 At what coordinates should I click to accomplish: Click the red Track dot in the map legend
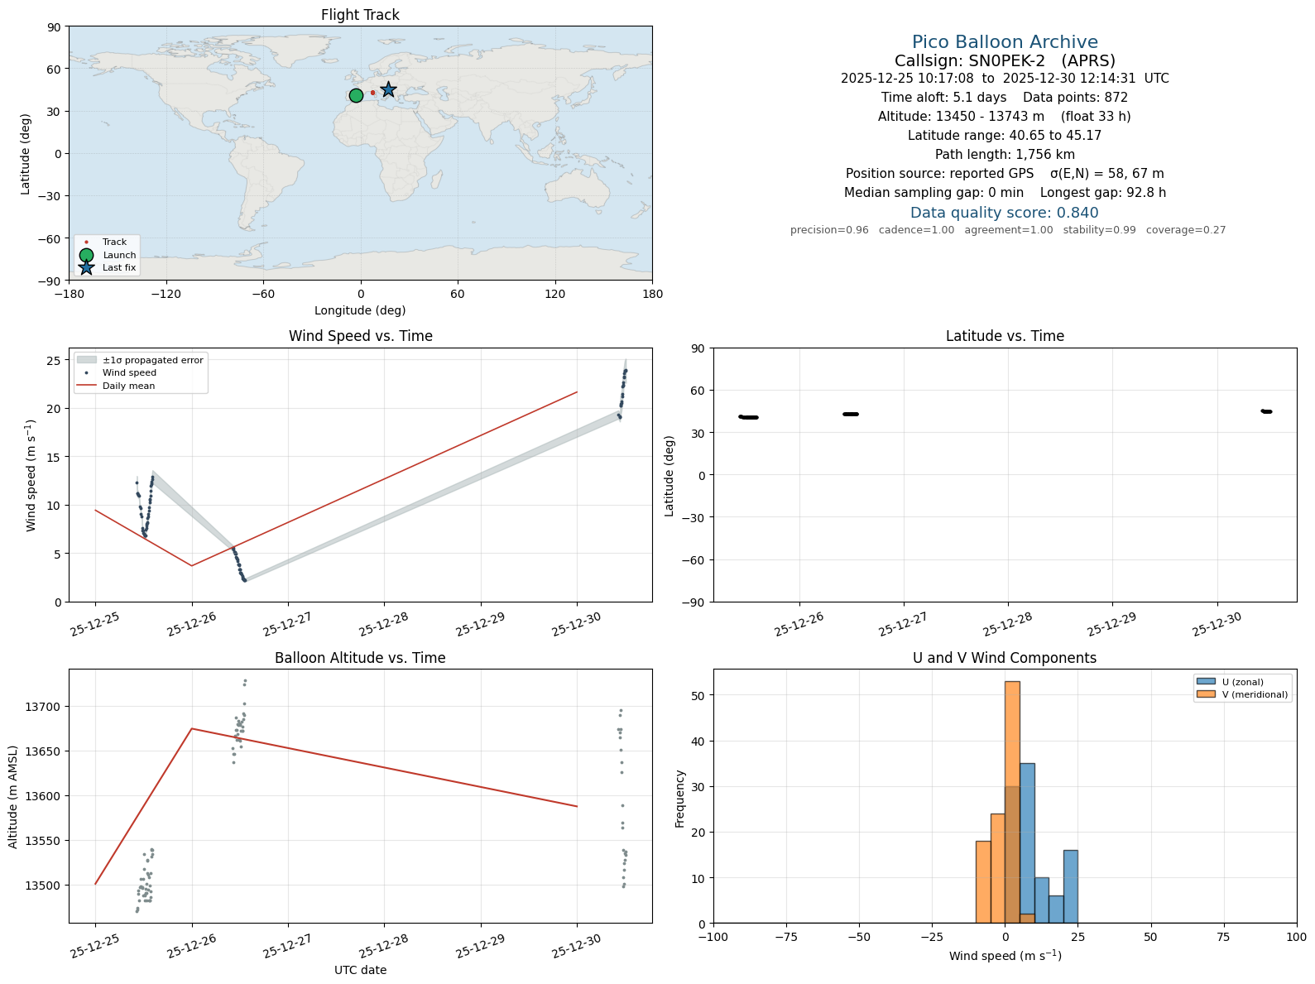click(86, 242)
